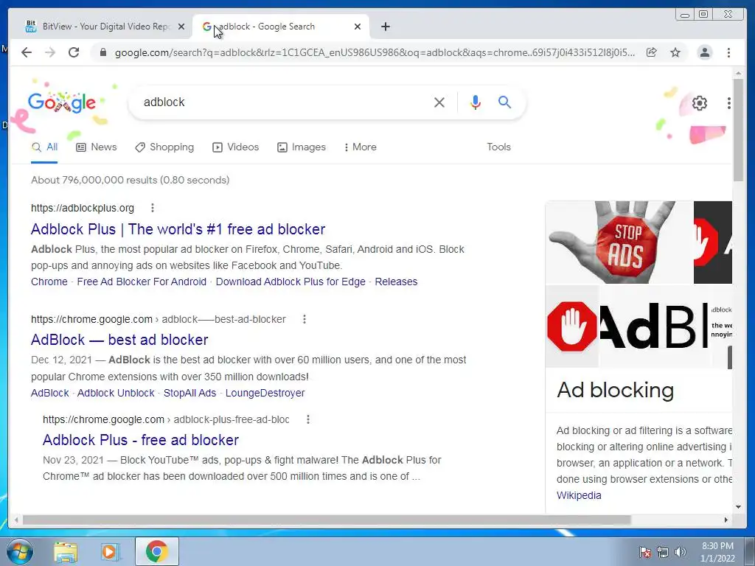Close the adblock Google Search tab

tap(358, 27)
